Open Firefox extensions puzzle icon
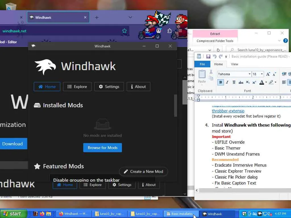This screenshot has width=291, height=218. (x=169, y=31)
